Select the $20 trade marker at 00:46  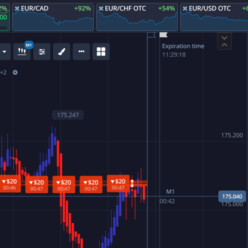10,185
